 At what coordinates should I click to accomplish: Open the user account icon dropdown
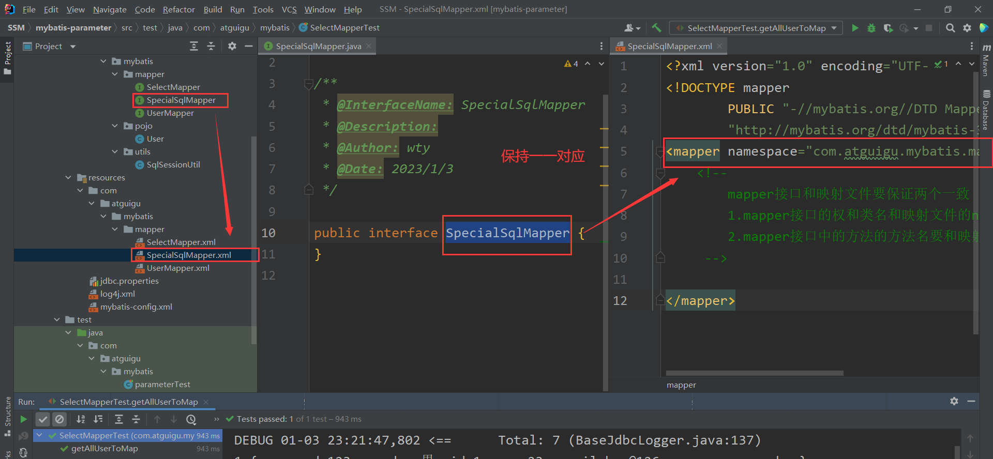pos(632,28)
